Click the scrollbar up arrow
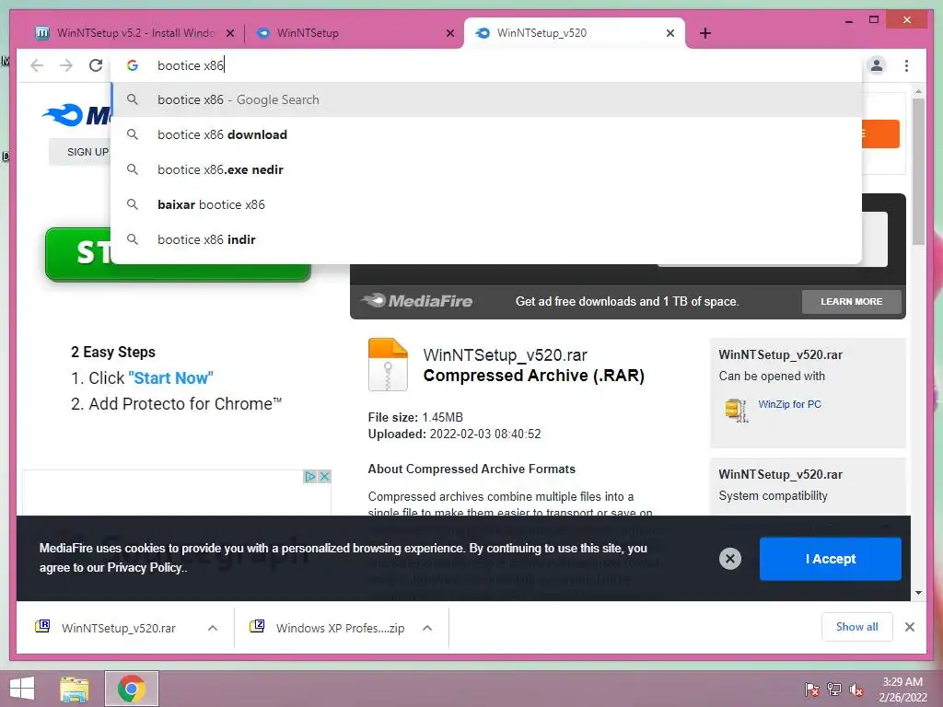 coord(918,92)
